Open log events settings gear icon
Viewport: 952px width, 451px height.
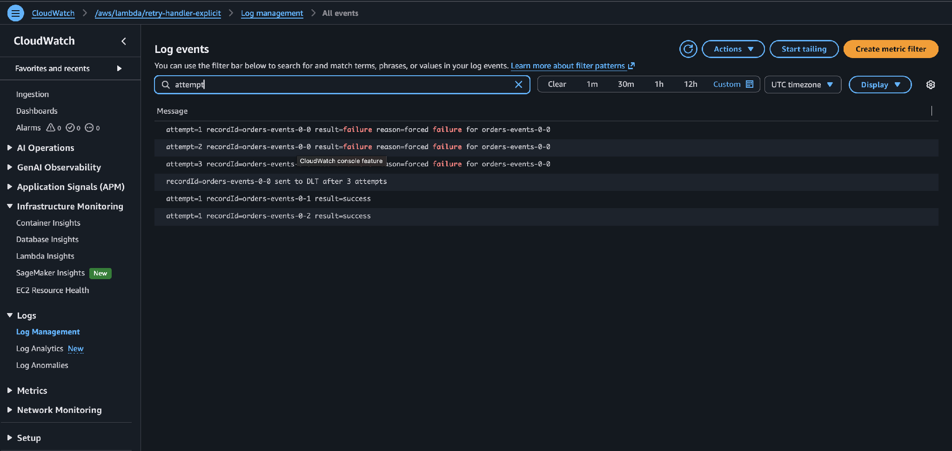(930, 85)
